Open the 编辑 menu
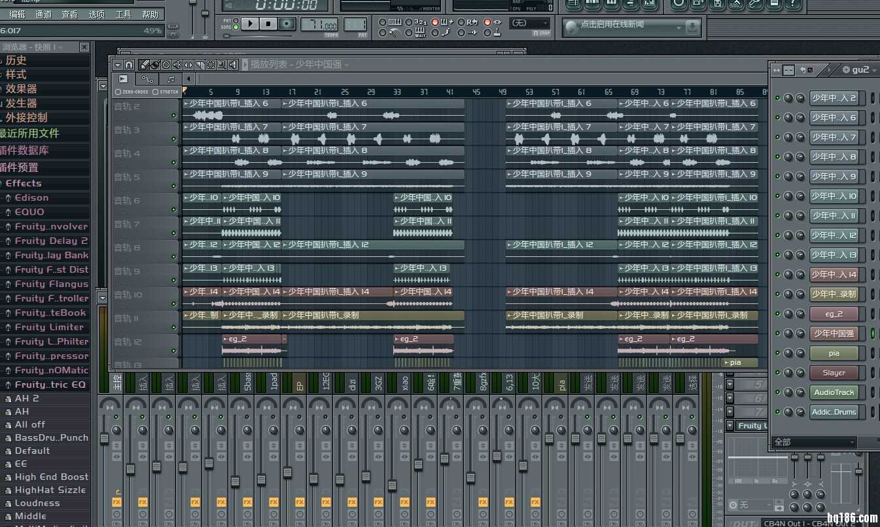The height and width of the screenshot is (527, 880). [17, 14]
